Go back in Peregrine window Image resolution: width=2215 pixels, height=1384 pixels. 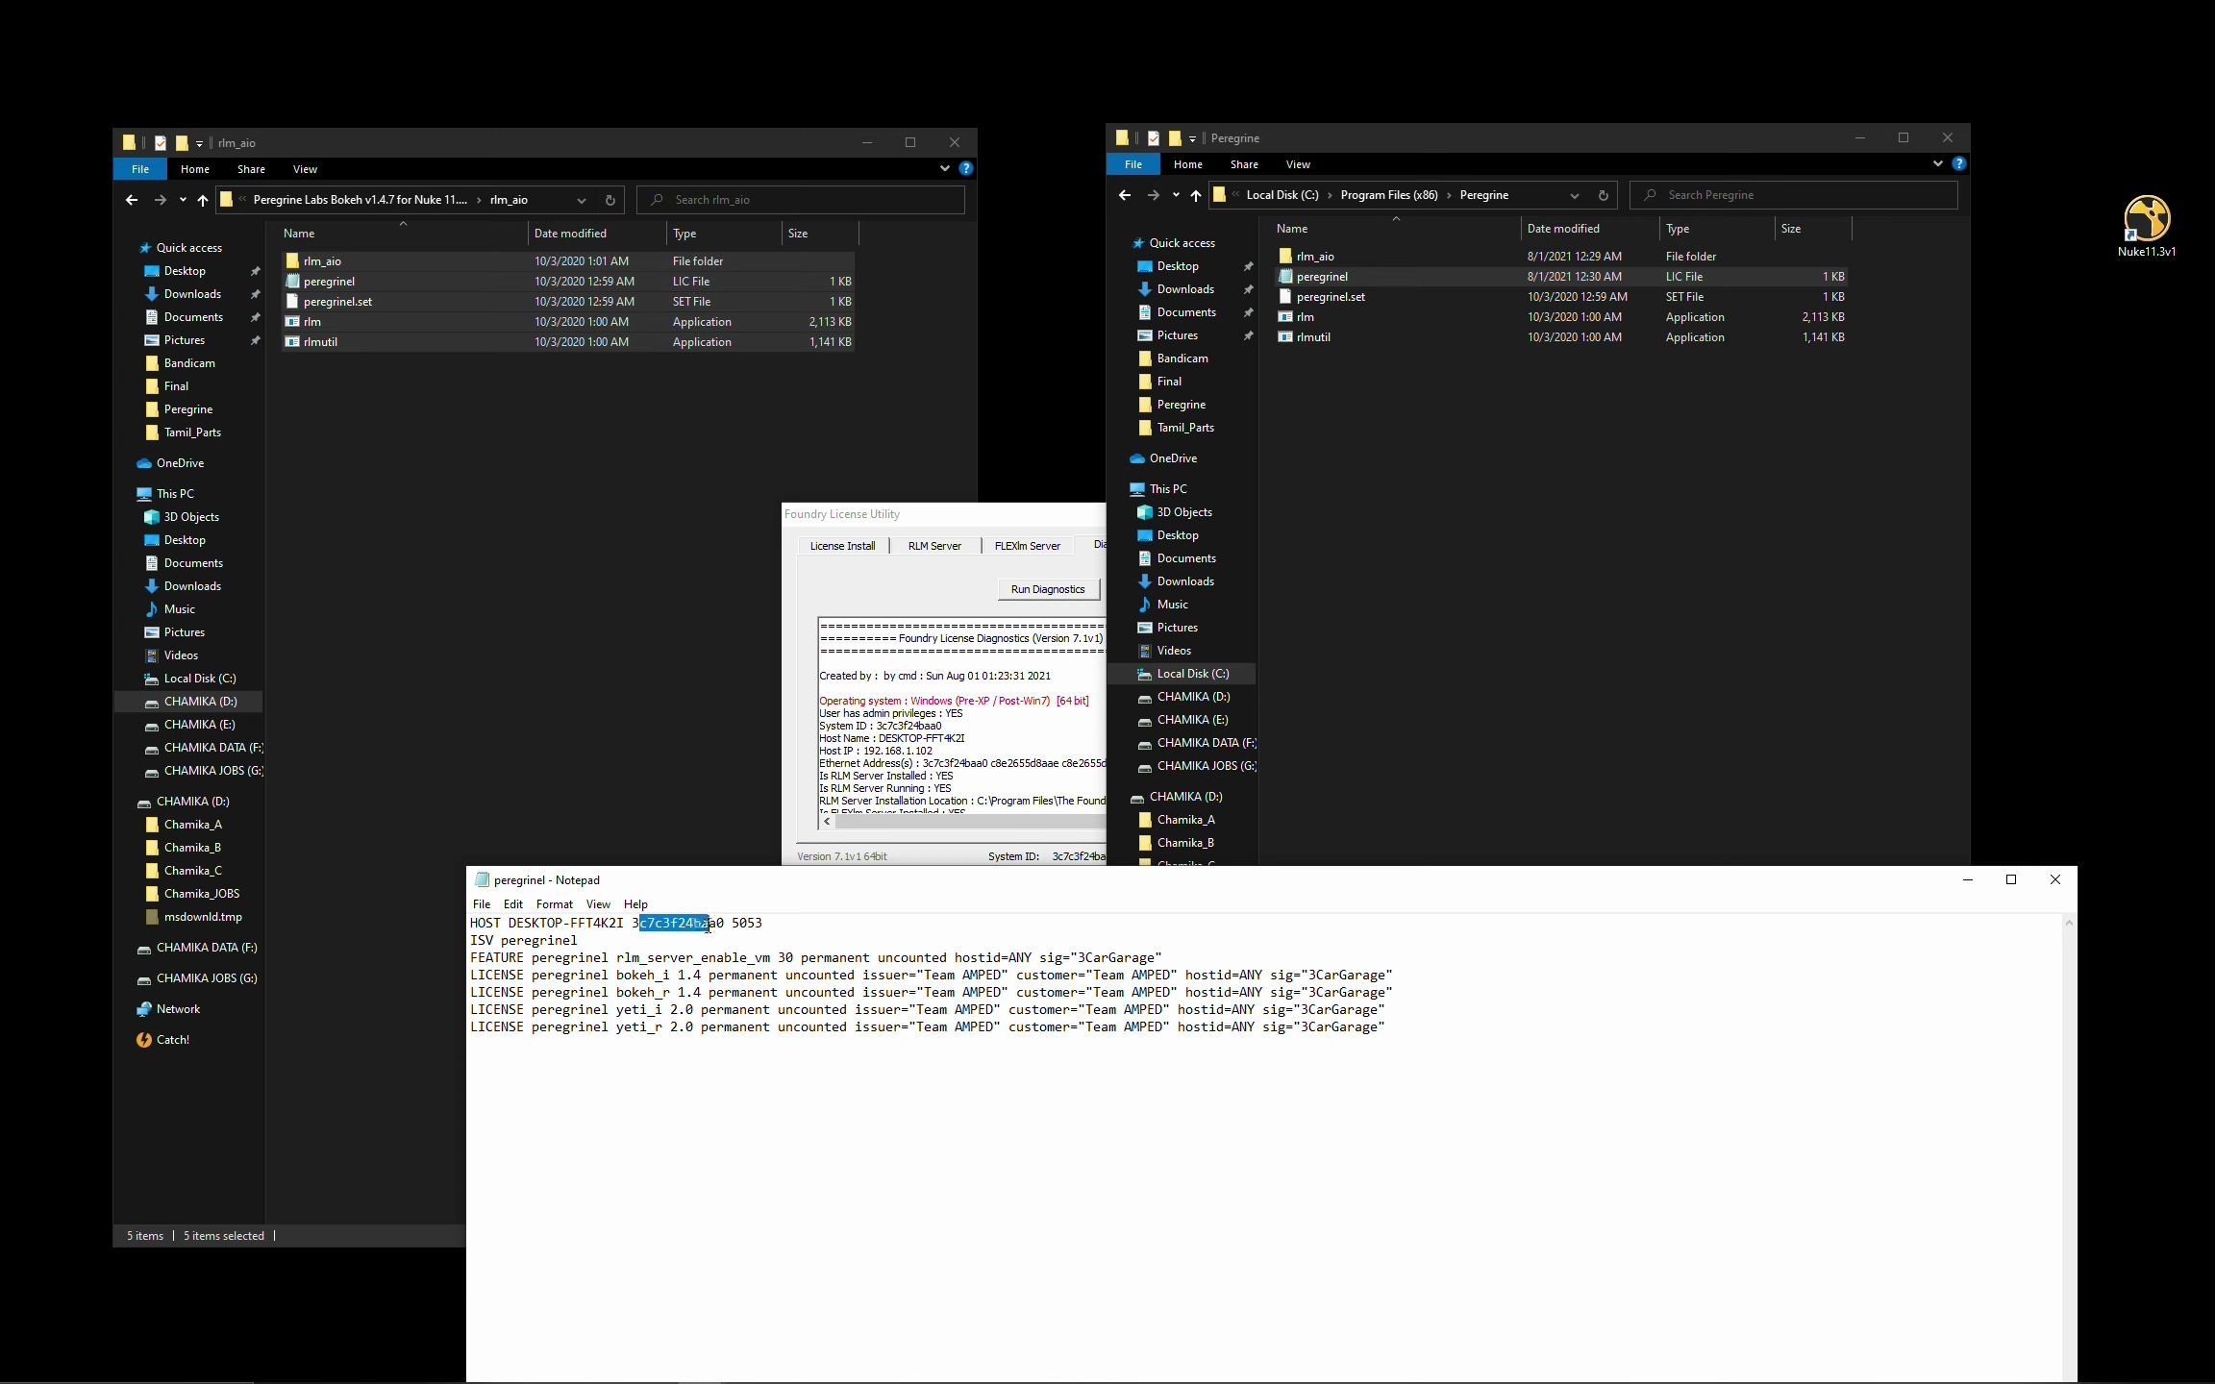[x=1125, y=195]
